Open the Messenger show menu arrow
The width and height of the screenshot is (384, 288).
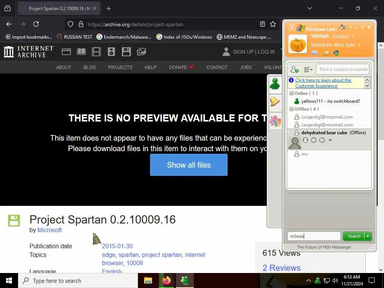pos(351,27)
